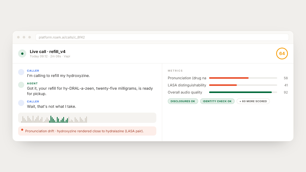This screenshot has height=172, width=306.
Task: Click "I'm calling to refill my hydroxyzine."
Action: pyautogui.click(x=58, y=76)
